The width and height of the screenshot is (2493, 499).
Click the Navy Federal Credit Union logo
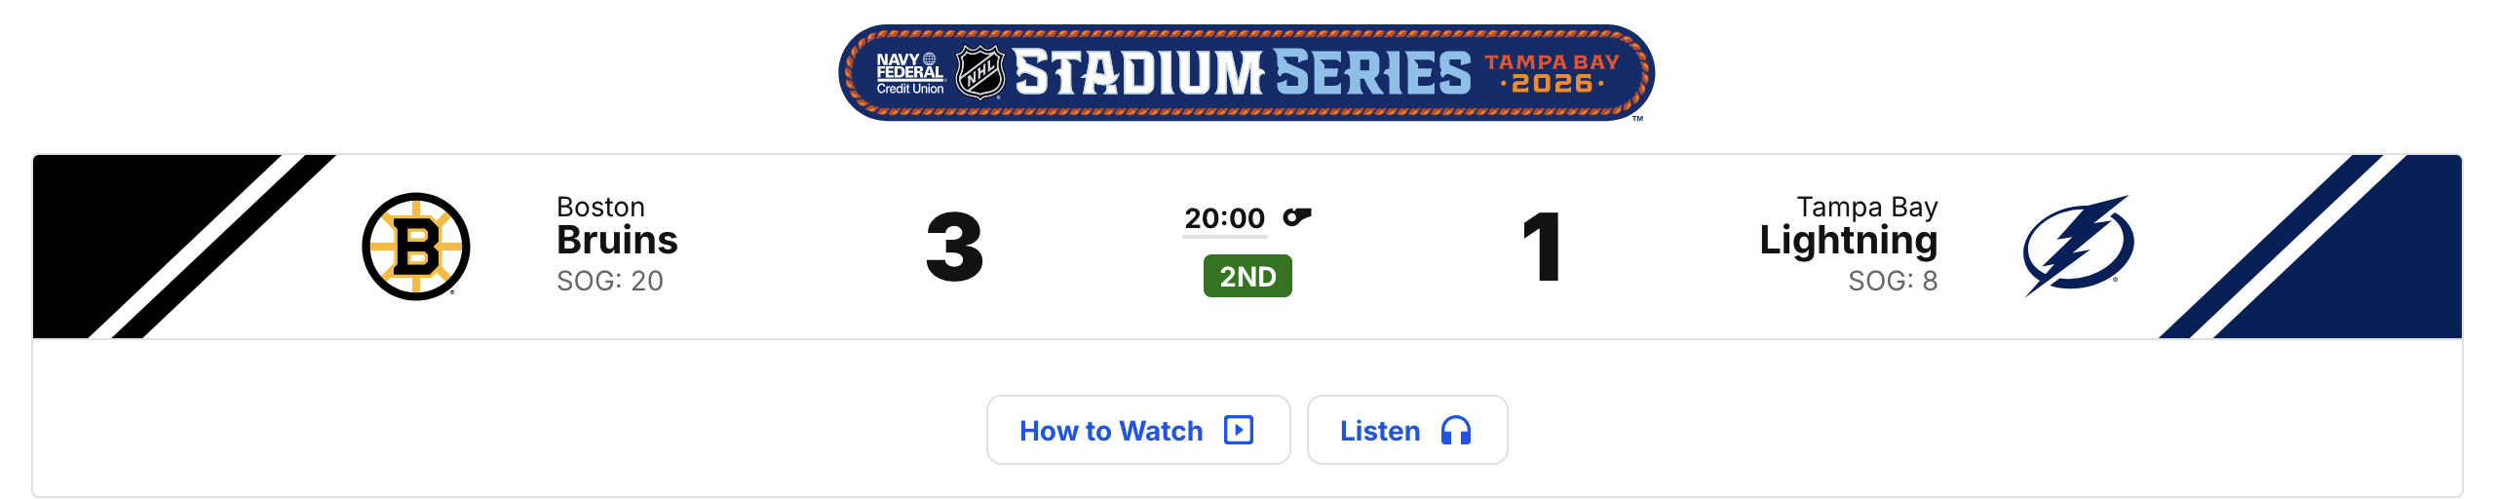click(x=909, y=73)
